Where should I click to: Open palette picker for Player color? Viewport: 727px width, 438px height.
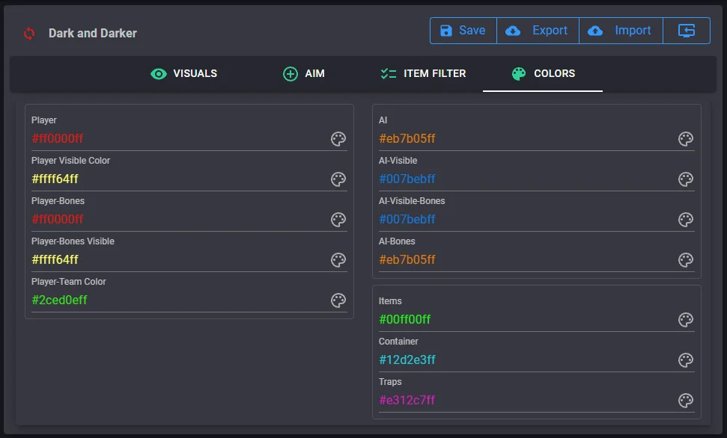click(x=338, y=139)
